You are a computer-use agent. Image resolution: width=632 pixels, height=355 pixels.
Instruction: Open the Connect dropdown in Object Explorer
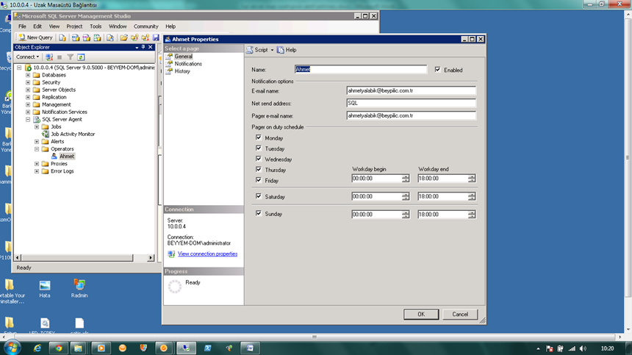click(x=28, y=57)
